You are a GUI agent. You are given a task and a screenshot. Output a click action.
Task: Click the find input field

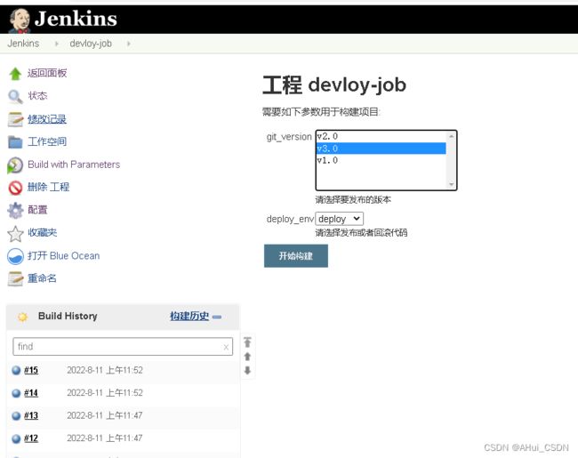click(123, 347)
